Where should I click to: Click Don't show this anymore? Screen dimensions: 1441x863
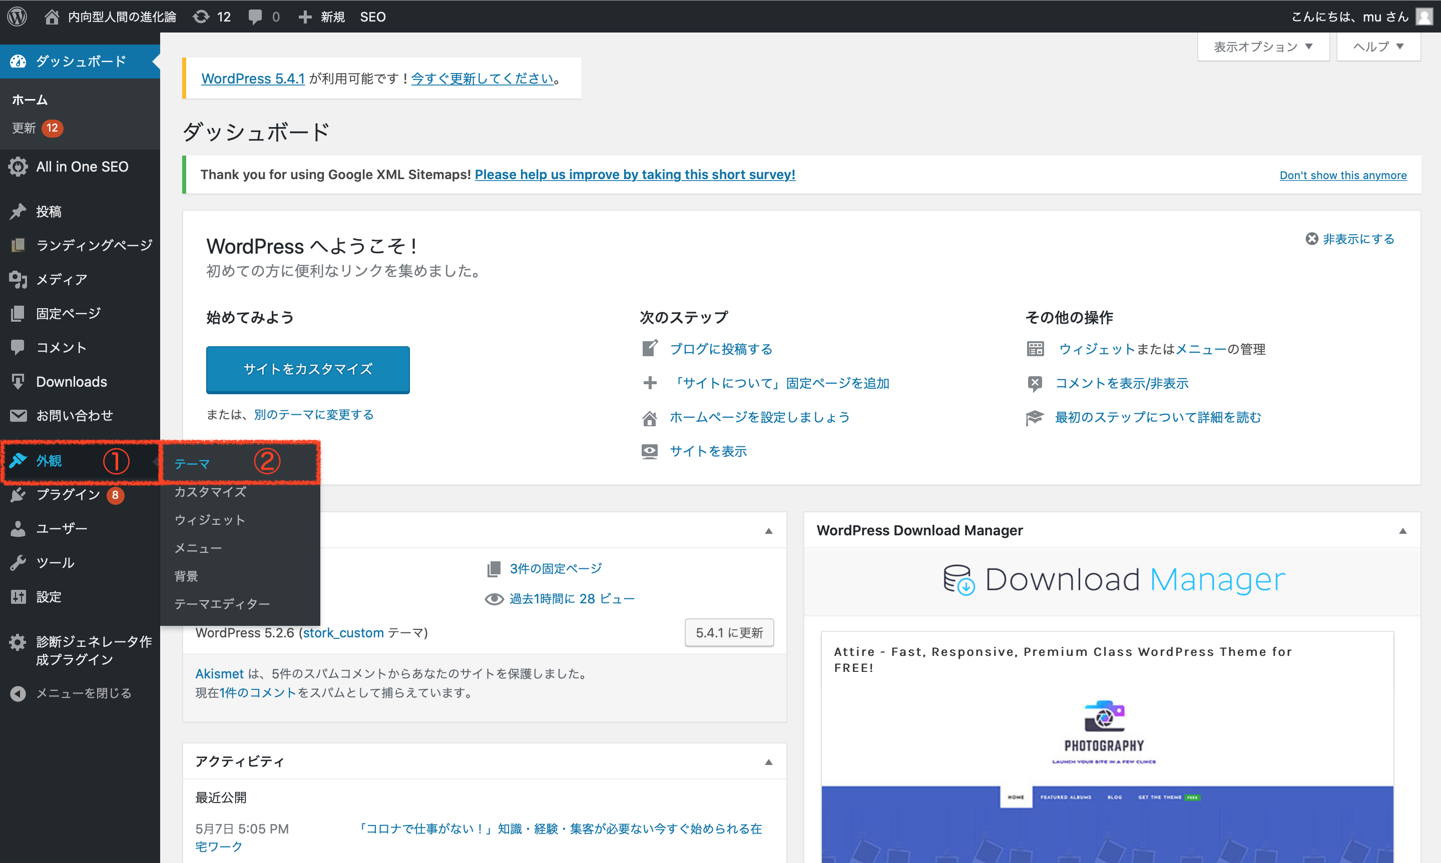coord(1343,175)
